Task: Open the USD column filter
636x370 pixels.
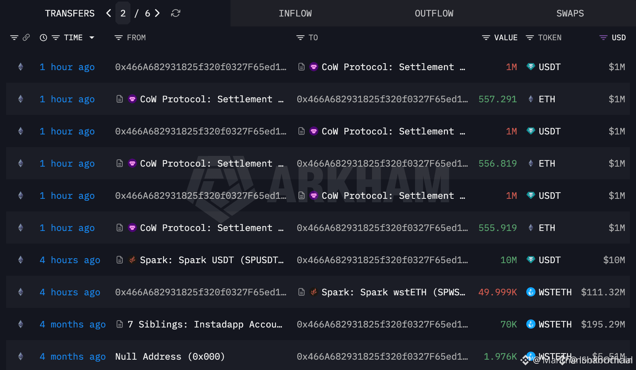Action: click(x=603, y=38)
